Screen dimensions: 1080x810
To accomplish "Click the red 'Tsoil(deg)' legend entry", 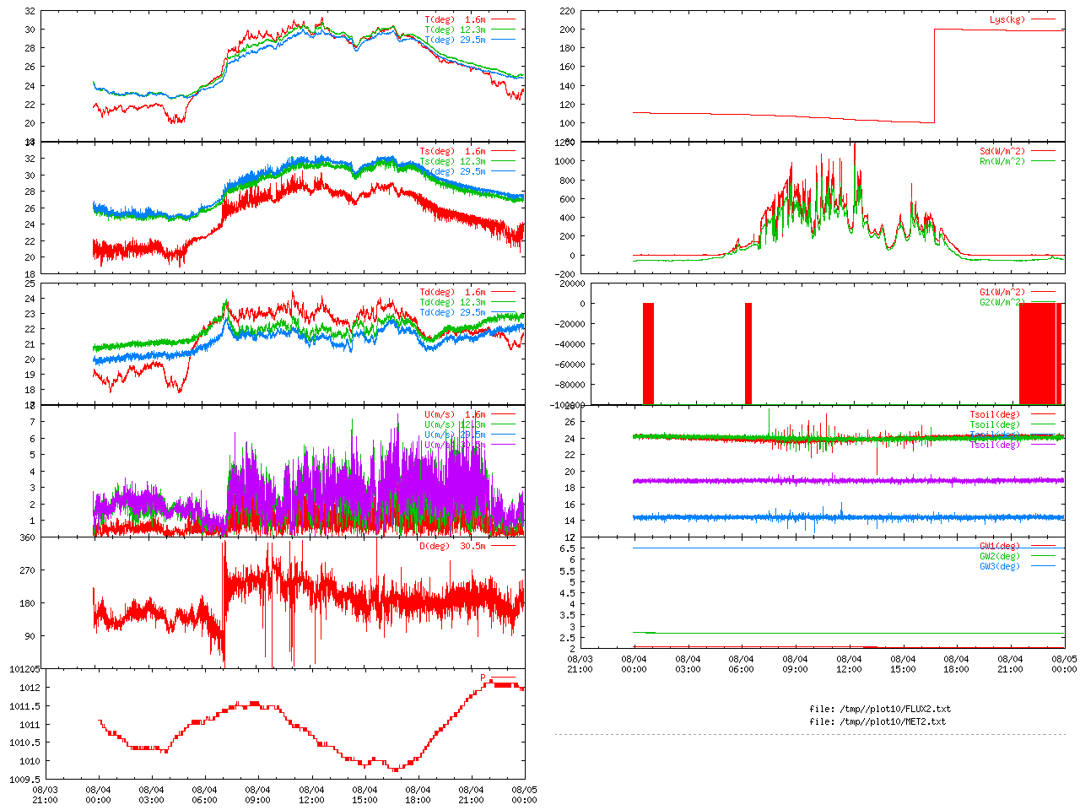I will coord(995,415).
